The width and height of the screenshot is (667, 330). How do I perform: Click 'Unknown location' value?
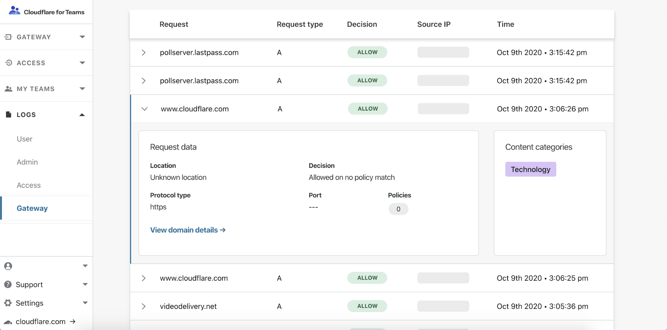[x=178, y=177]
